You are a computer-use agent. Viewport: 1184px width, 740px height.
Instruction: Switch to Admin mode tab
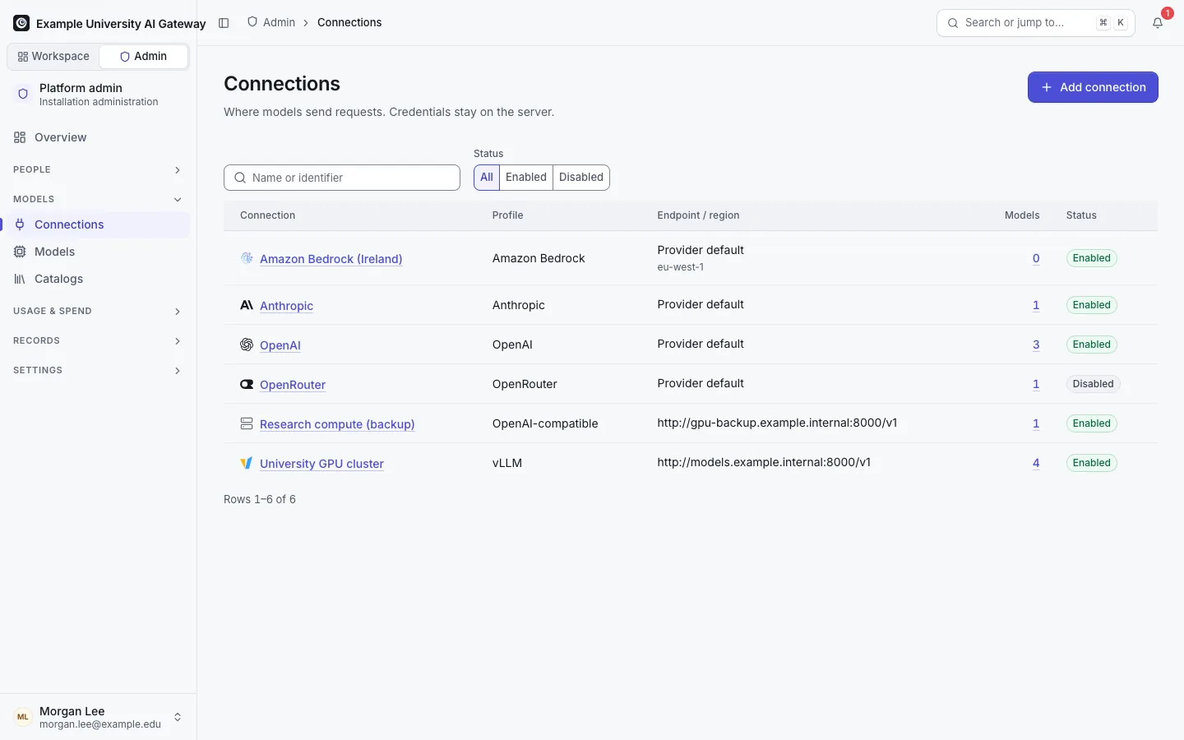[143, 57]
